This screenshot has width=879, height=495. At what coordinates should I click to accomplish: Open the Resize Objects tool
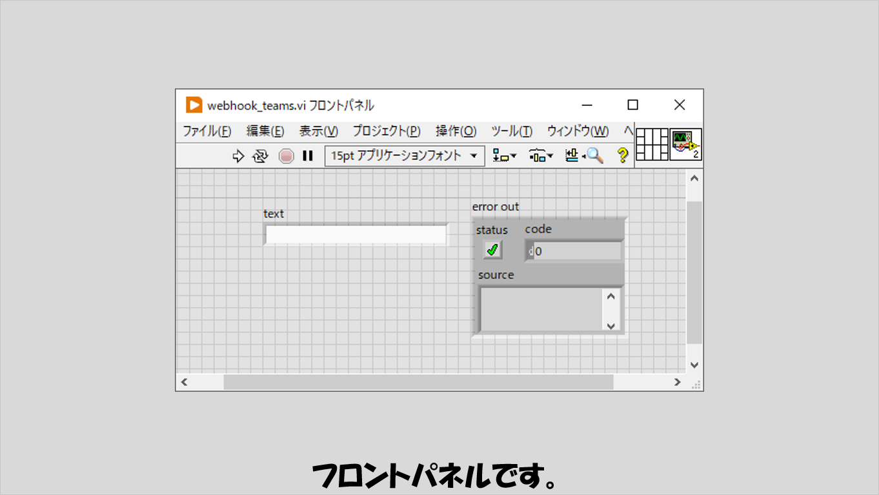[x=573, y=156]
